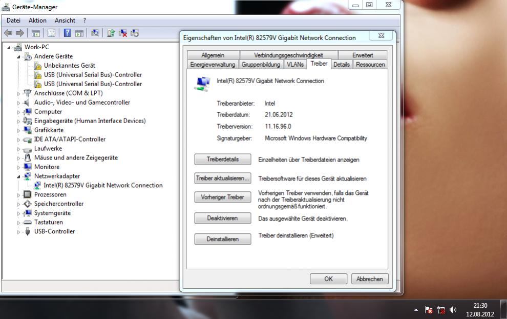
Task: Click the volume speaker tray icon
Action: (x=453, y=310)
